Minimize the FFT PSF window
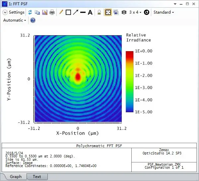This screenshot has width=199, height=181. 181,4
